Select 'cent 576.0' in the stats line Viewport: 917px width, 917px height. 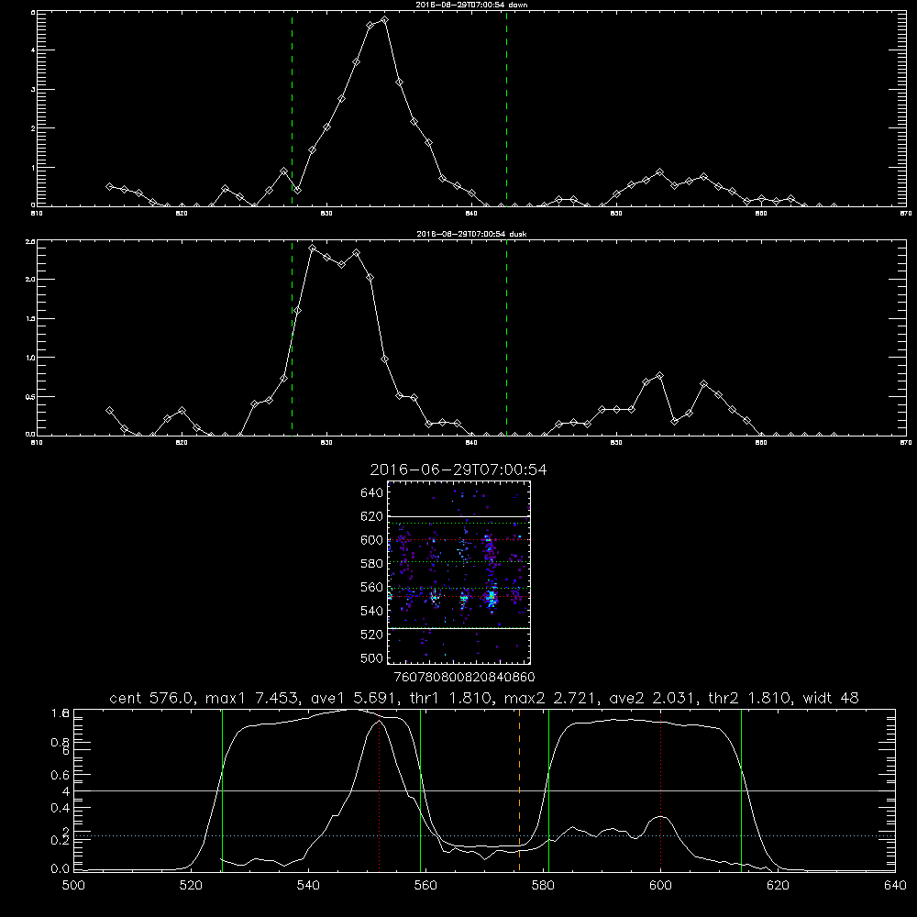151,698
